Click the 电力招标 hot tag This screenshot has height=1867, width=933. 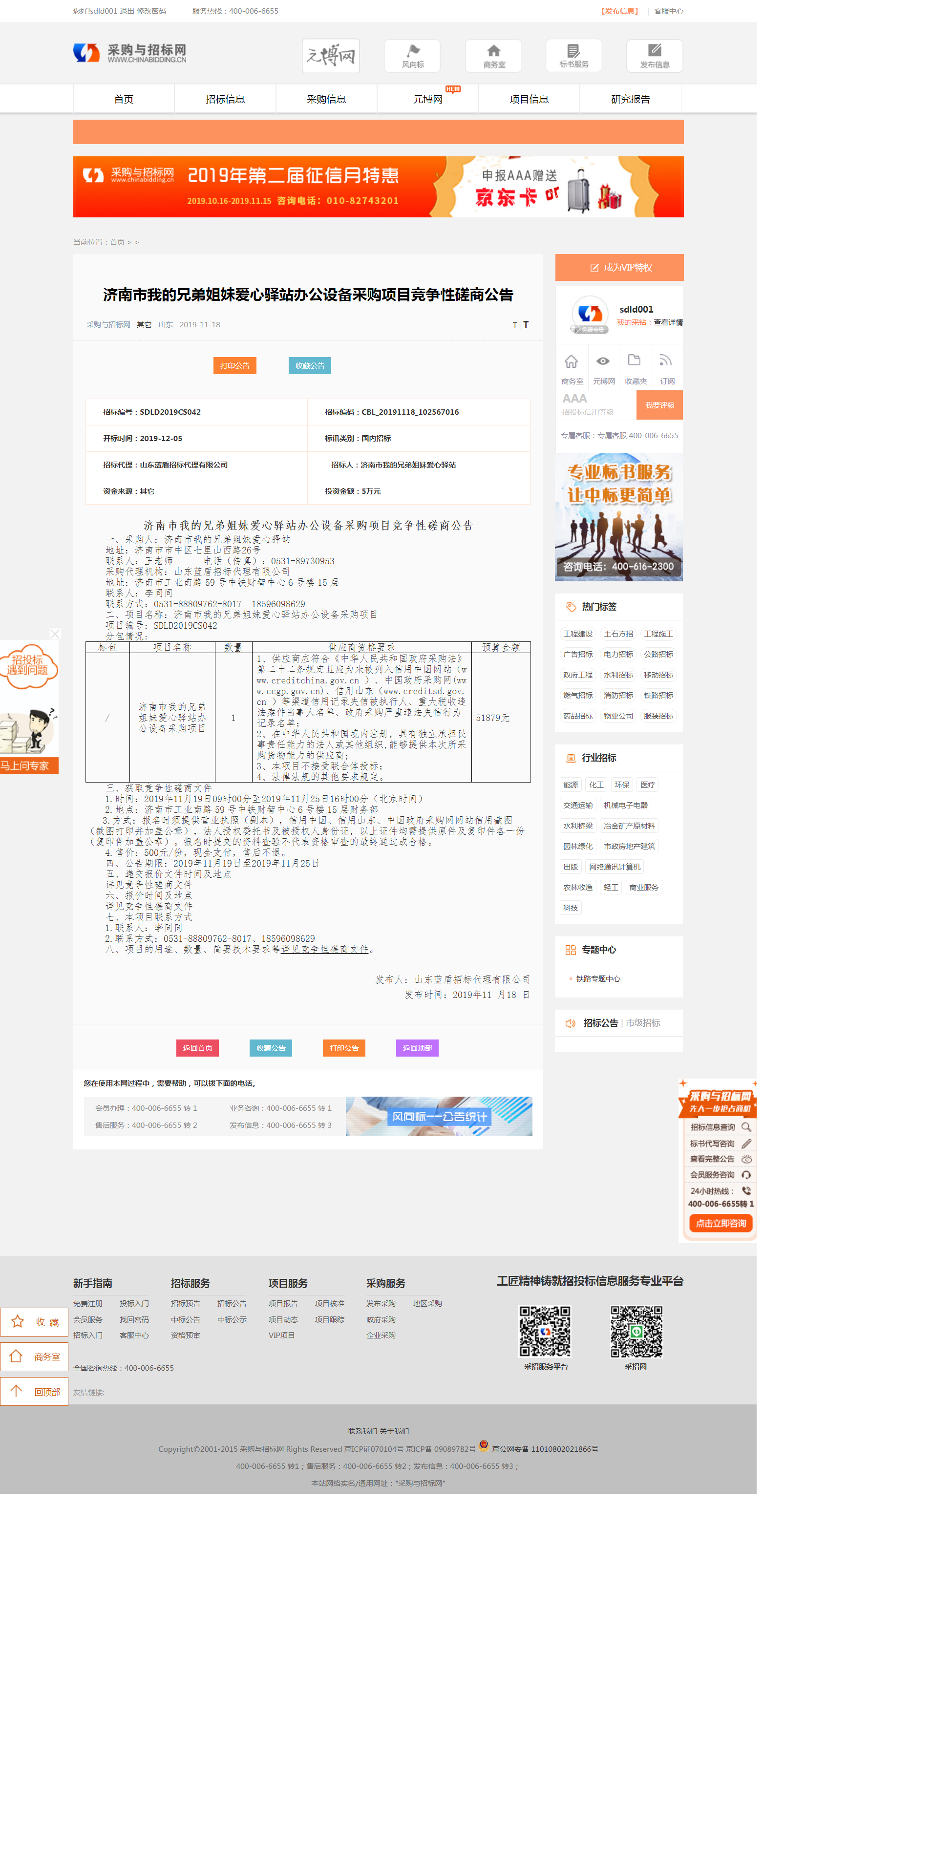click(x=618, y=655)
